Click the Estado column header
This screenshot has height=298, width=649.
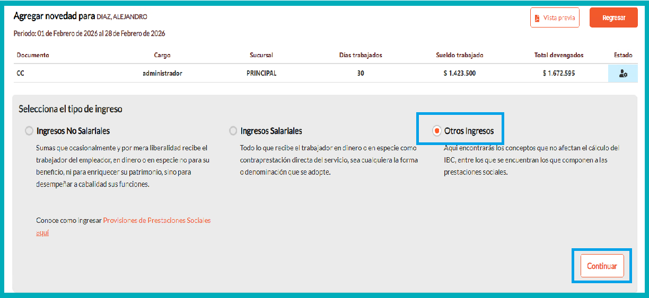click(x=622, y=55)
